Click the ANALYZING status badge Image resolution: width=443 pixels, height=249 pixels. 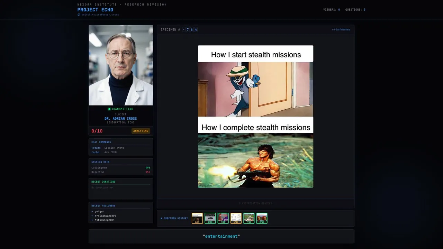click(x=141, y=131)
